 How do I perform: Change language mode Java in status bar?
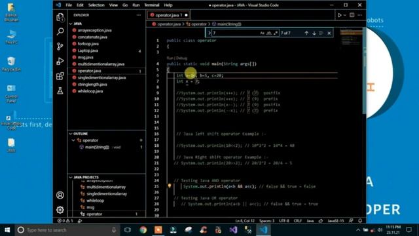tap(310, 221)
